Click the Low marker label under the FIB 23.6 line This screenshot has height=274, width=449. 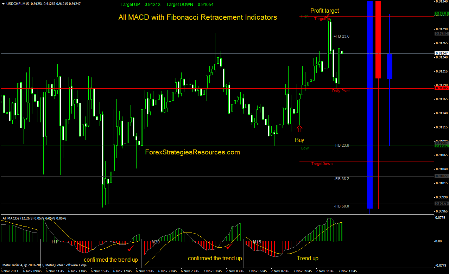305,148
